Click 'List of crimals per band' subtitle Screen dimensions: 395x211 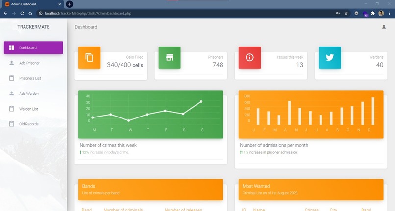click(101, 193)
